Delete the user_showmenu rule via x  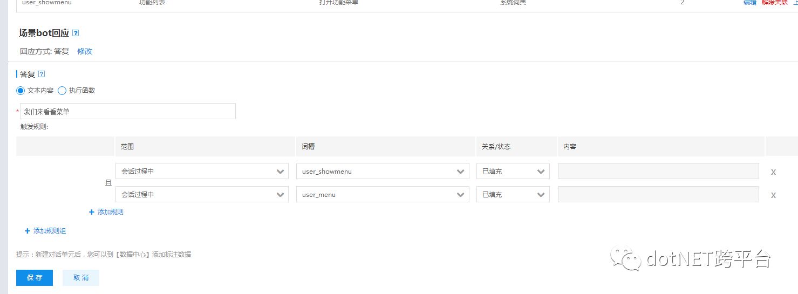773,172
